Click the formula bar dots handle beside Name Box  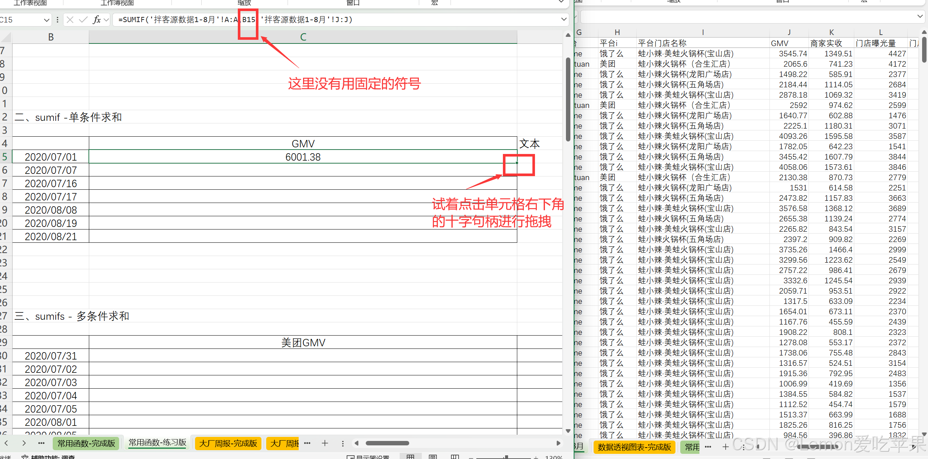[58, 20]
